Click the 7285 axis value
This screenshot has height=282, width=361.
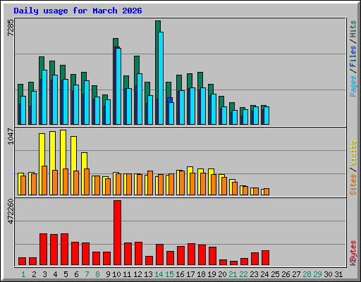pyautogui.click(x=11, y=27)
